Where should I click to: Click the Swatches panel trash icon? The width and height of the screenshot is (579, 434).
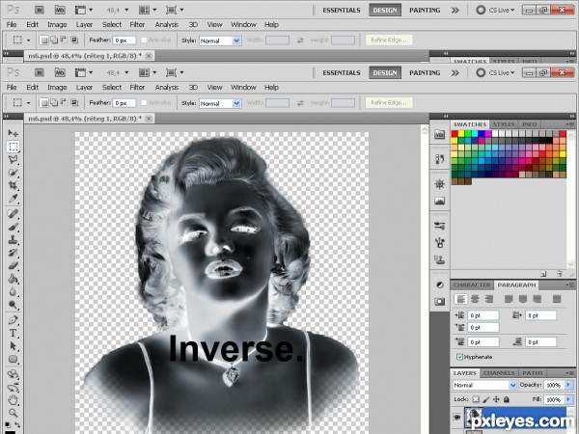[x=559, y=274]
